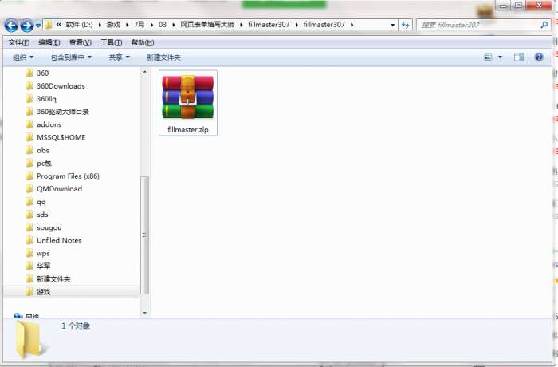558x367 pixels.
Task: Select the 新建文件夹 folder in the tree
Action: point(53,279)
